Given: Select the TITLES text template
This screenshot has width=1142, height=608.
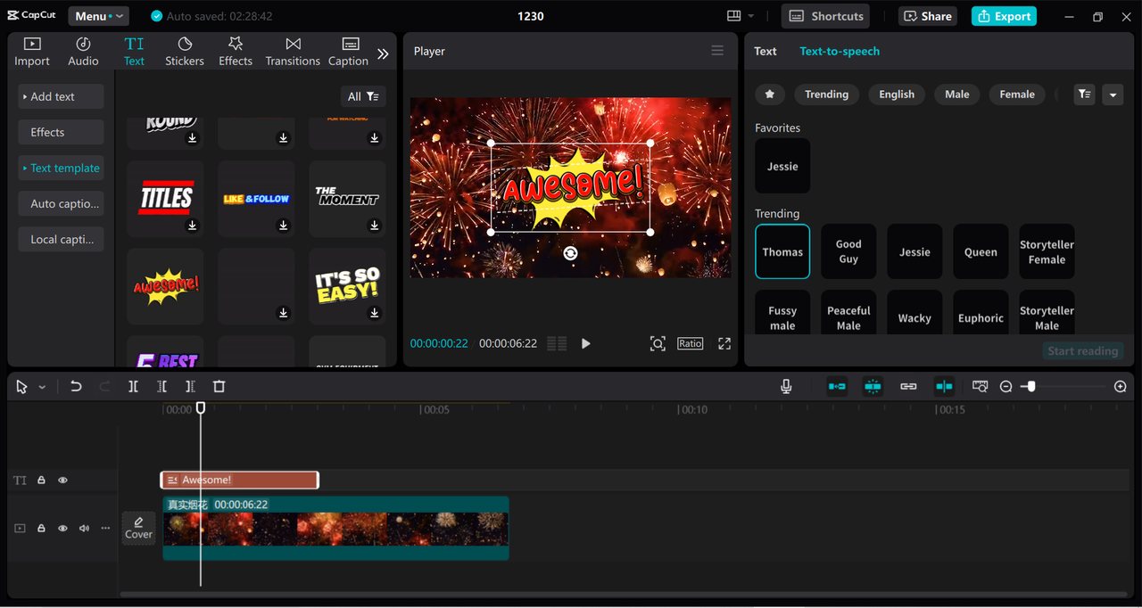Looking at the screenshot, I should [165, 198].
